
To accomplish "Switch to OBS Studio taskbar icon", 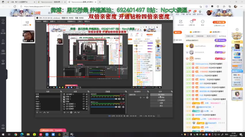I will tap(66, 135).
